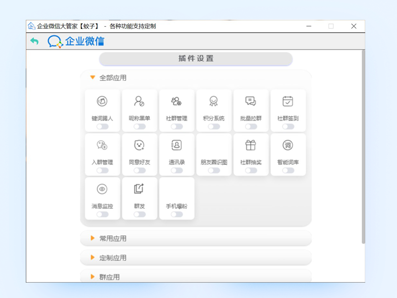Enable the 同意好友 toggle switch
397x298 pixels.
click(139, 170)
